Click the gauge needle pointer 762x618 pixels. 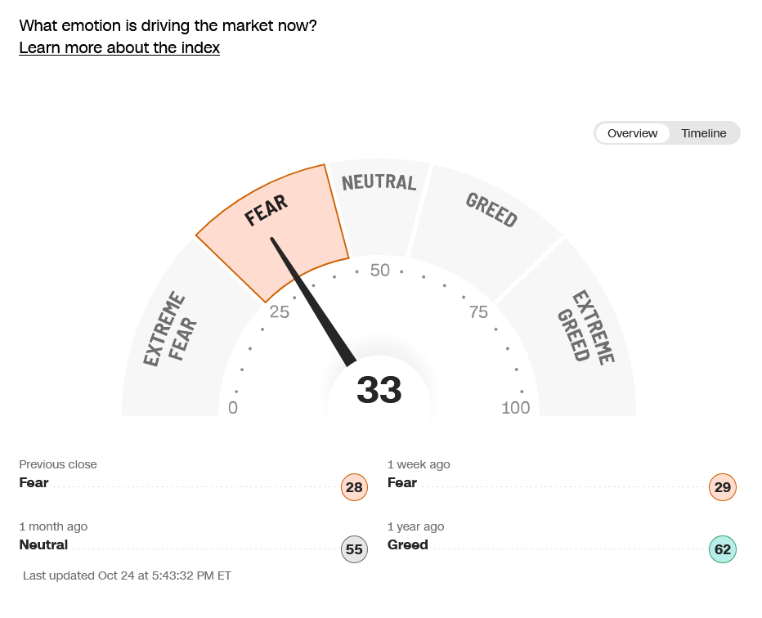[x=314, y=302]
